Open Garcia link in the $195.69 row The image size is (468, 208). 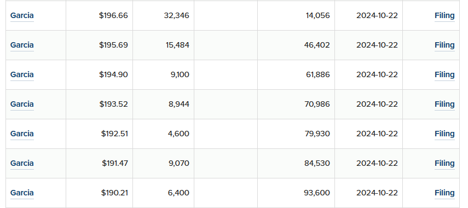[22, 45]
